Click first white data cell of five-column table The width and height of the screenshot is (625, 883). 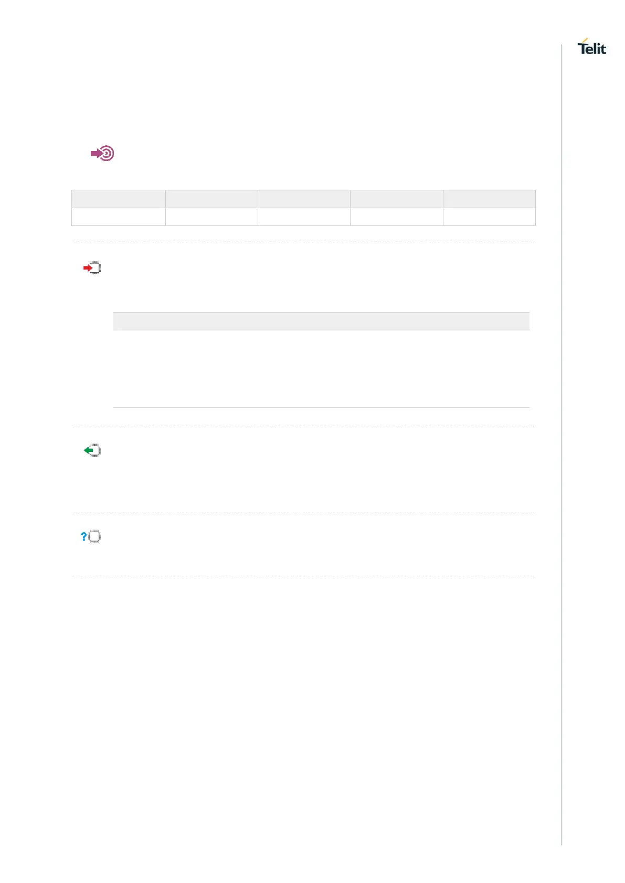pos(119,217)
